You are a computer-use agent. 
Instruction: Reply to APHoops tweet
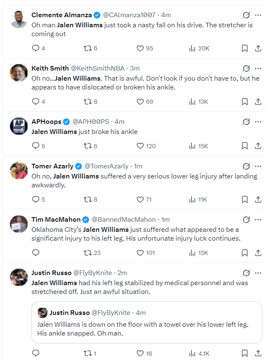[38, 146]
